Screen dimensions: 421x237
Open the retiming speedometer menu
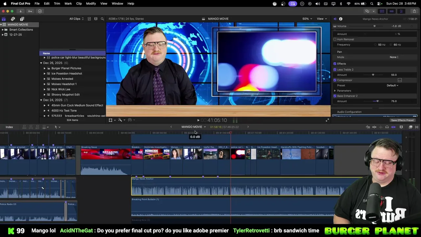point(131,120)
